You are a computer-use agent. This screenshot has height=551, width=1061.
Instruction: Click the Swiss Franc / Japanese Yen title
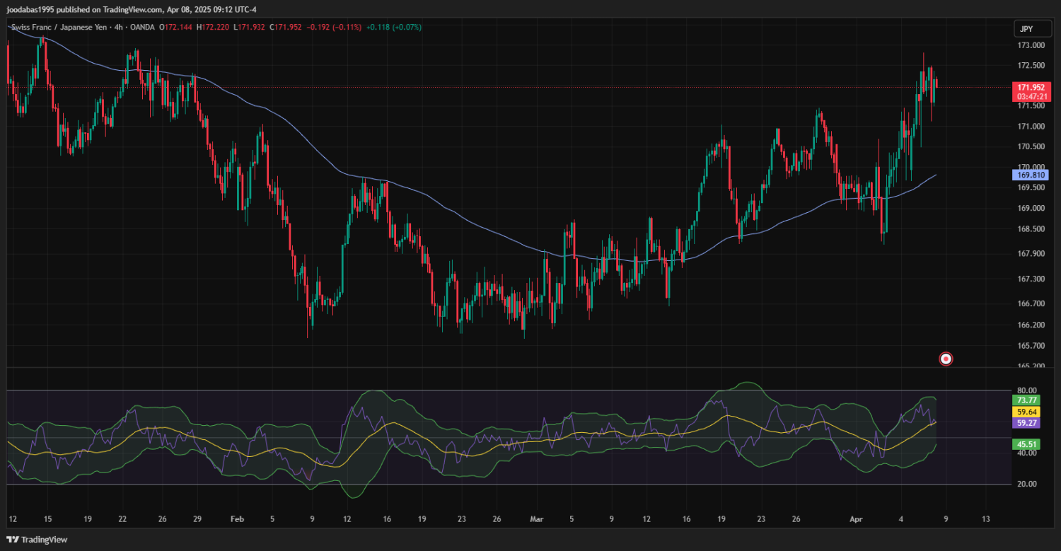60,27
